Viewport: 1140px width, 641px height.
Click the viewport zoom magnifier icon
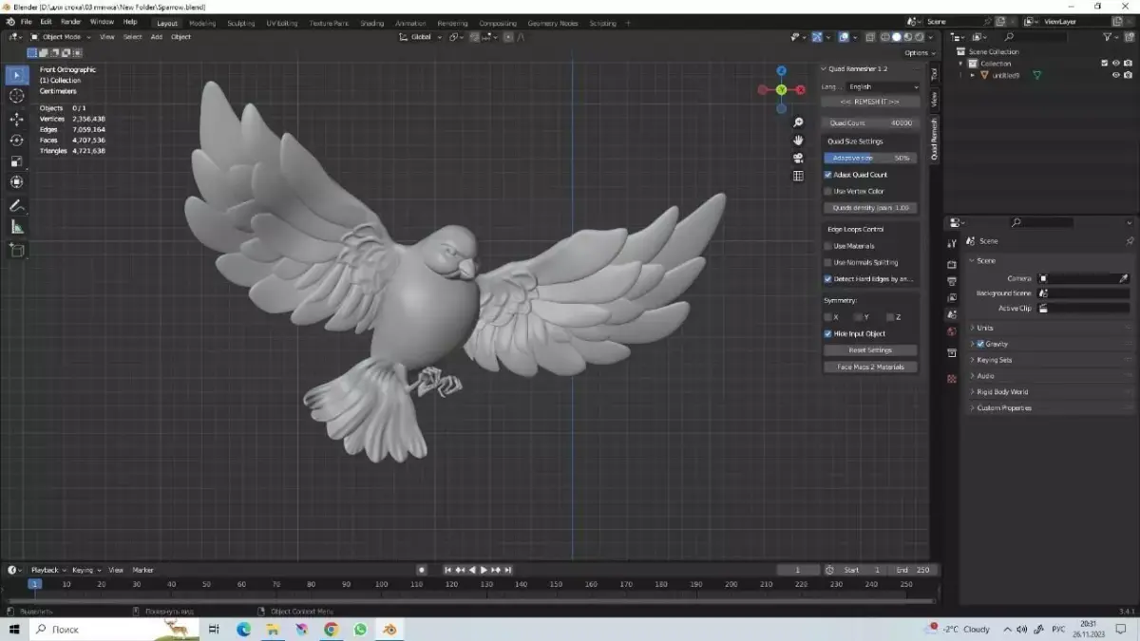point(799,123)
